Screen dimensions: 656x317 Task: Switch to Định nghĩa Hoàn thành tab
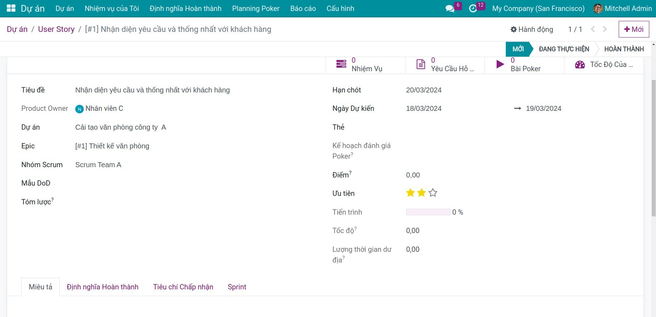click(103, 287)
